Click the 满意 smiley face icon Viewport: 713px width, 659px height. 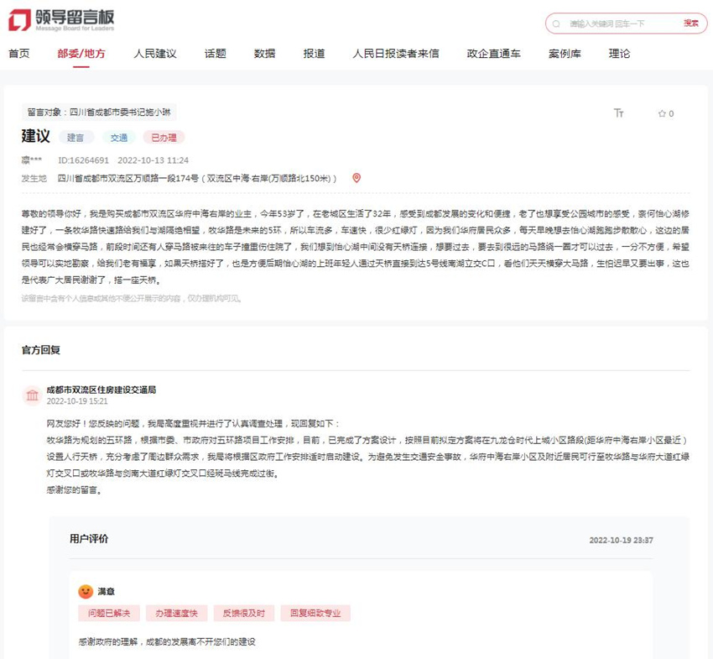coord(85,591)
